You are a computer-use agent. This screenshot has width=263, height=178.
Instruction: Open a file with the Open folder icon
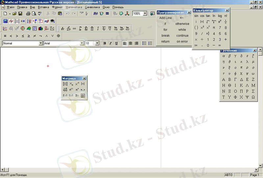click(x=14, y=13)
